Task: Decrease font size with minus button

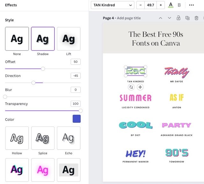Action: [140, 5]
